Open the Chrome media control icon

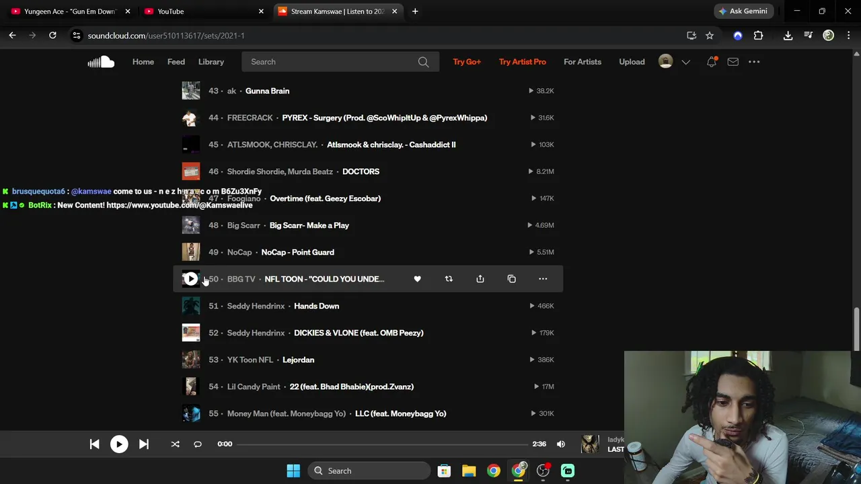coord(809,36)
